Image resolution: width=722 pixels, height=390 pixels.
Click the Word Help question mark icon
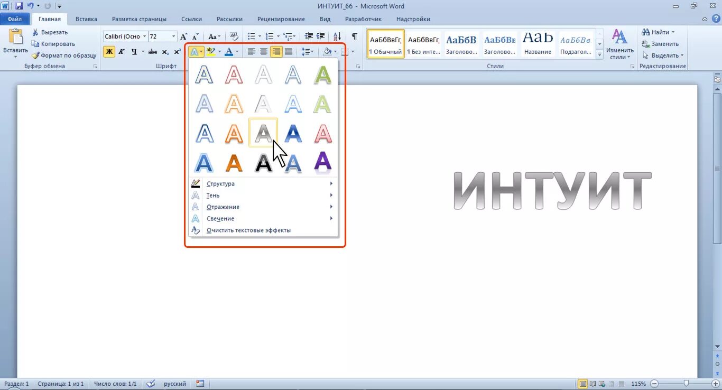click(716, 19)
